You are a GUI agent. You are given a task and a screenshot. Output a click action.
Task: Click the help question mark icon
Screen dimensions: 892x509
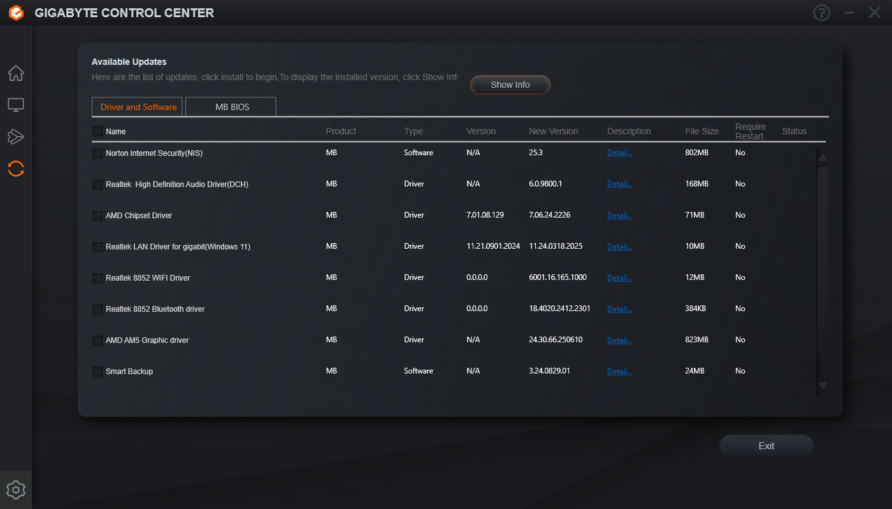coord(822,13)
